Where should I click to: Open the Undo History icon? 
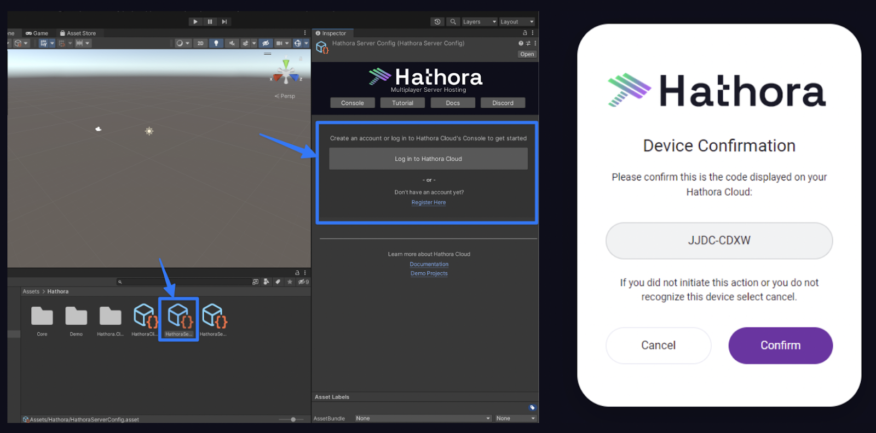click(x=437, y=22)
